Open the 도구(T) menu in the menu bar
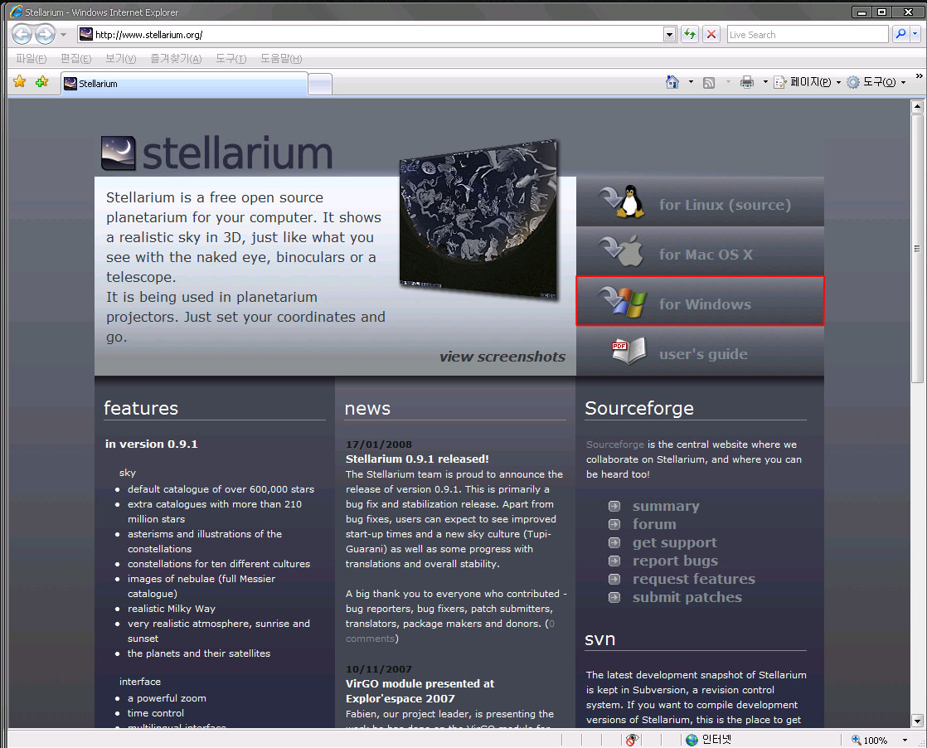927x748 pixels. [x=231, y=59]
